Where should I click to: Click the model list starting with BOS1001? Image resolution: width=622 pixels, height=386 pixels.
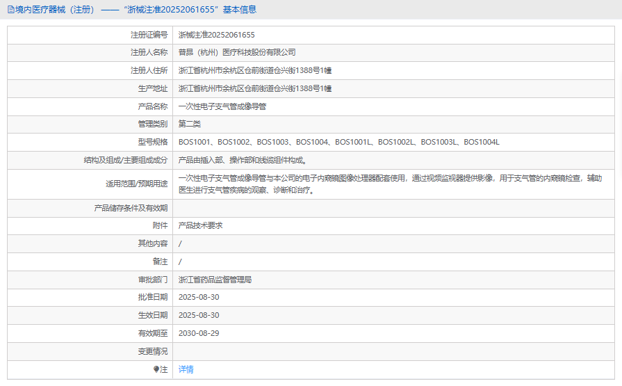pyautogui.click(x=338, y=143)
